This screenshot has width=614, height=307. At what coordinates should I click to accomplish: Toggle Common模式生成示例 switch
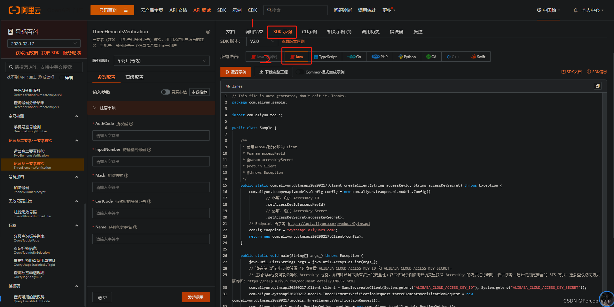click(300, 72)
